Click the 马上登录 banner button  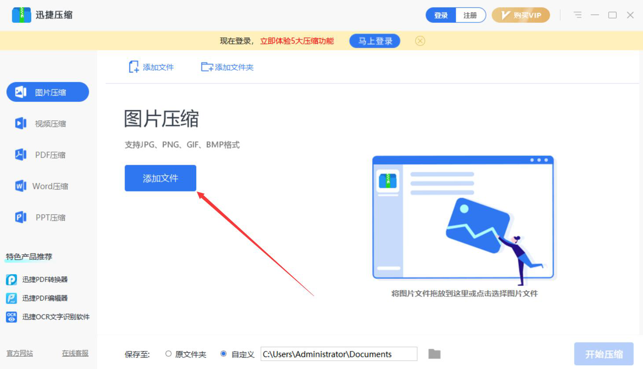click(x=375, y=41)
